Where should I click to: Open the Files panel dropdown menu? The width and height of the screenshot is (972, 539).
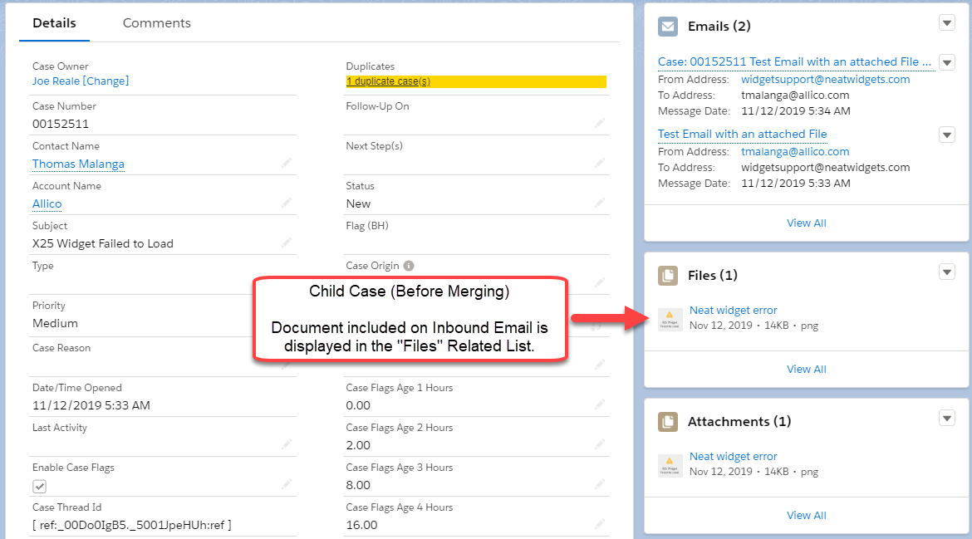click(x=946, y=272)
